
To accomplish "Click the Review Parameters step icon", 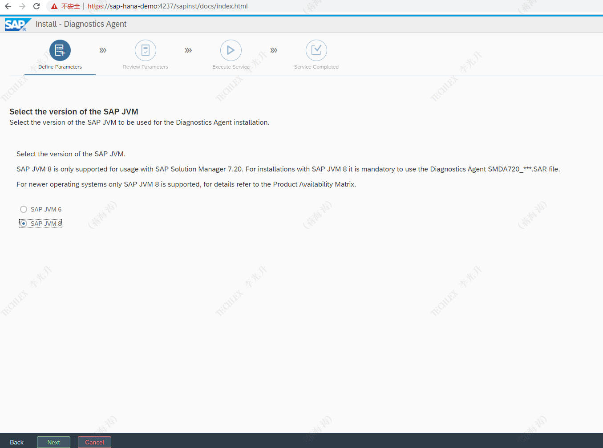I will click(x=146, y=50).
